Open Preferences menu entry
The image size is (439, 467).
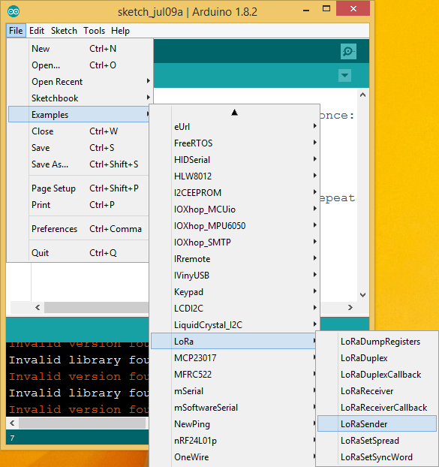79,229
